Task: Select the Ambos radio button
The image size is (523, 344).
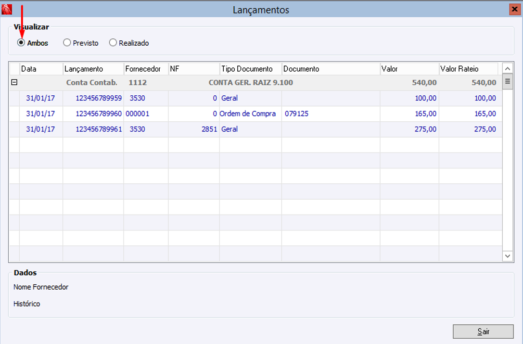Action: 21,43
